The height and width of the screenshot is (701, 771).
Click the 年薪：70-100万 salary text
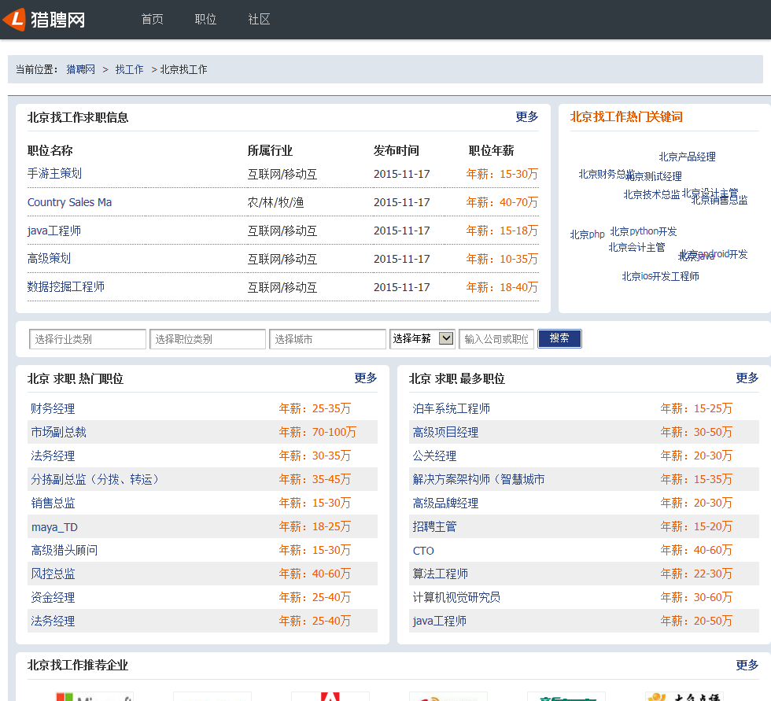click(318, 432)
